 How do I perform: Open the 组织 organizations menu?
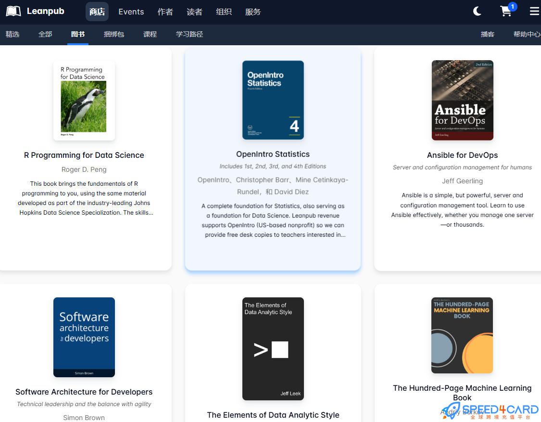point(224,12)
